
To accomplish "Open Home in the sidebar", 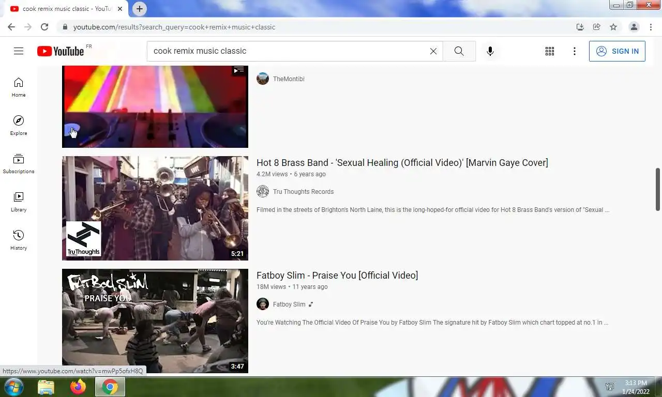I will pyautogui.click(x=19, y=87).
